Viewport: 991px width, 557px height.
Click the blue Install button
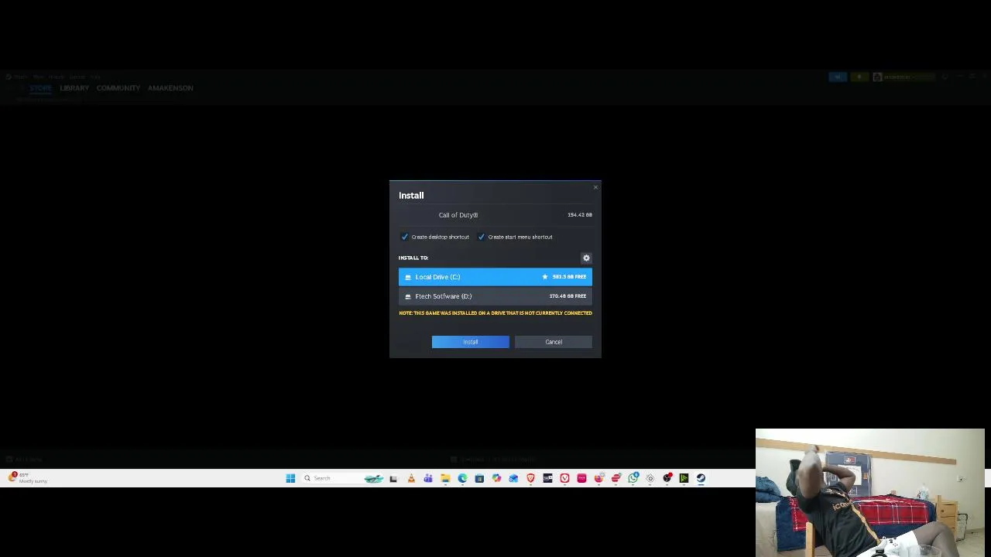pos(470,342)
